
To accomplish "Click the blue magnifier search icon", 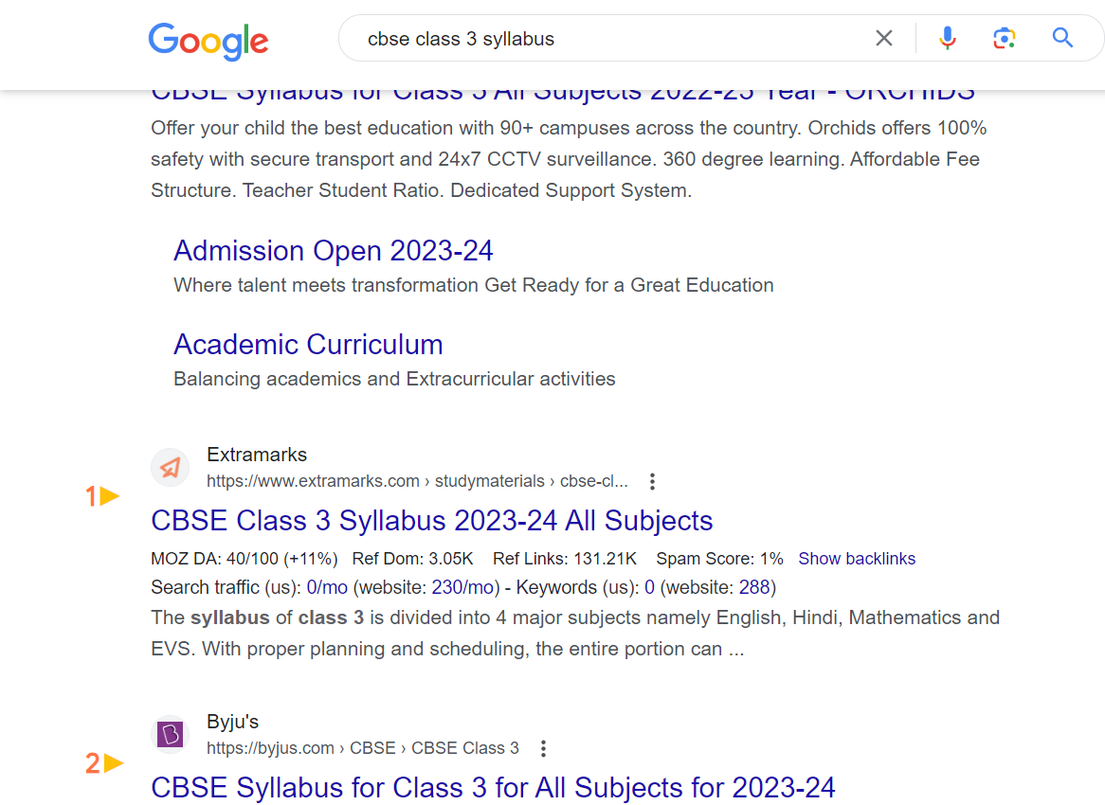I will (1062, 38).
